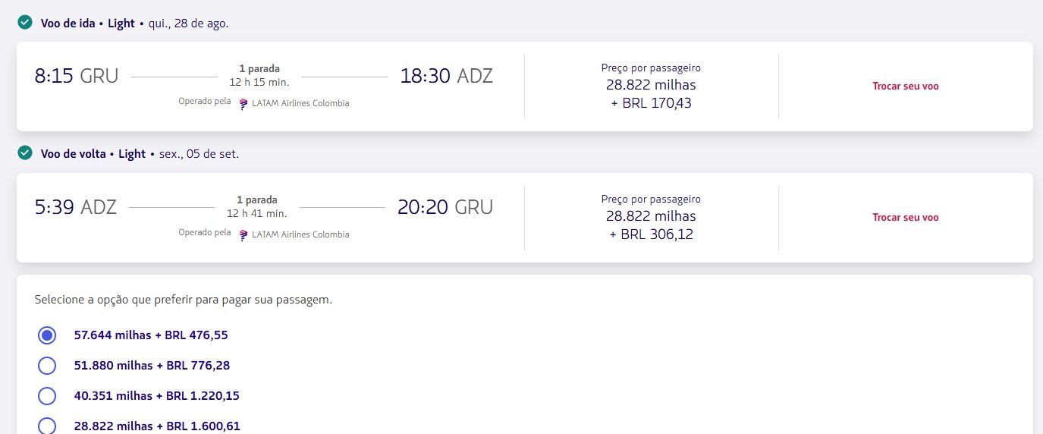Click the return price 28.822 milhas + BRL 306,12

(651, 225)
